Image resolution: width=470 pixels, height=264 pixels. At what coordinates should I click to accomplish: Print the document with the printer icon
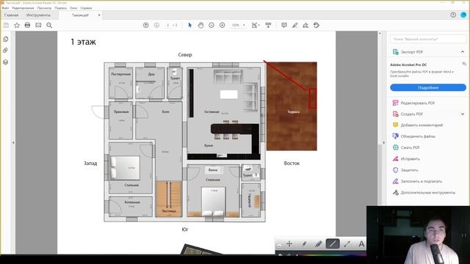click(27, 26)
